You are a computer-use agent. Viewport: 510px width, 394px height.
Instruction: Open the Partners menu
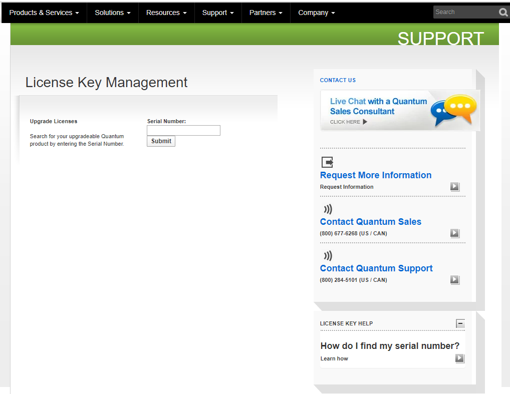(266, 13)
